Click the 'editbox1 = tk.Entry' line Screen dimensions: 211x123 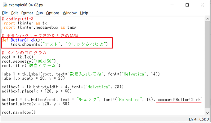point(63,87)
